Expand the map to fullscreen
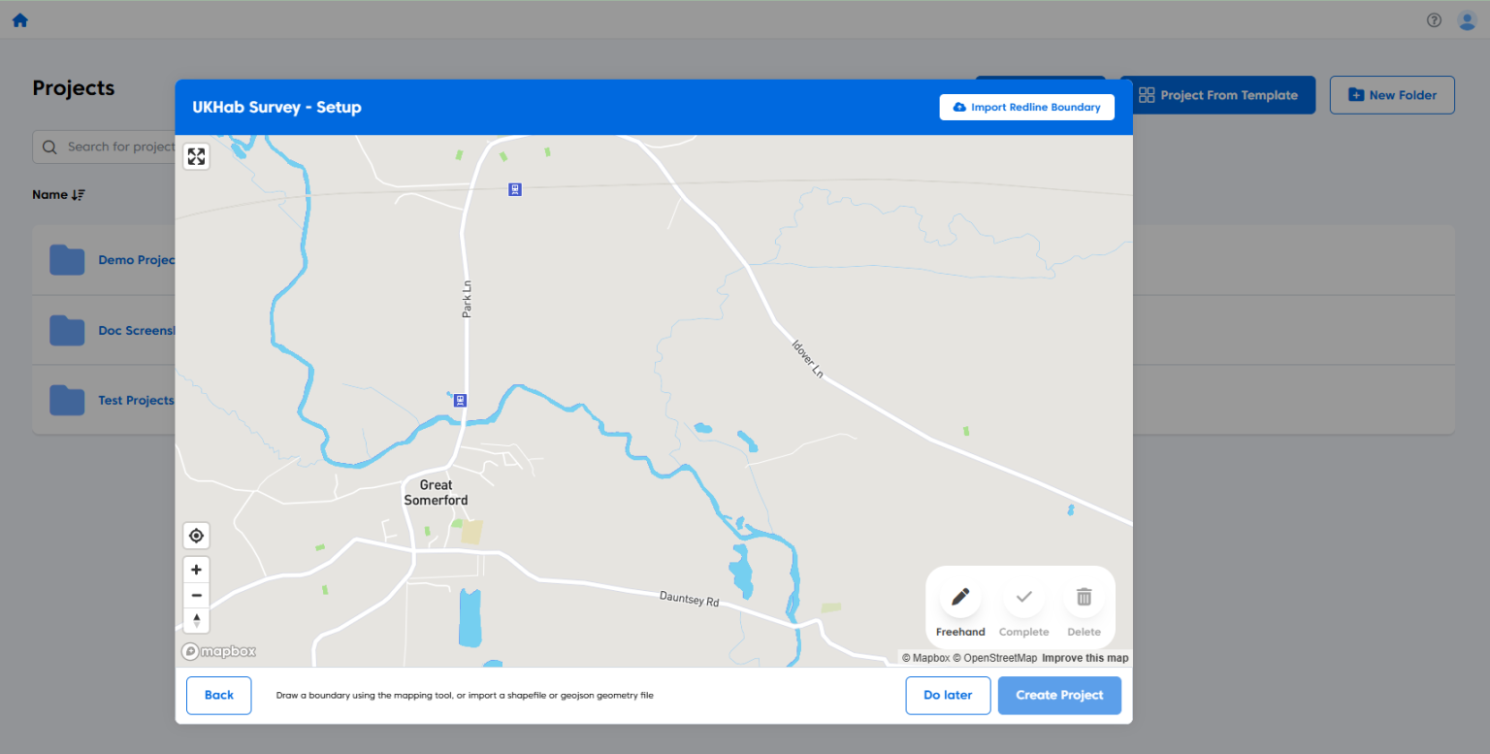 pos(196,155)
